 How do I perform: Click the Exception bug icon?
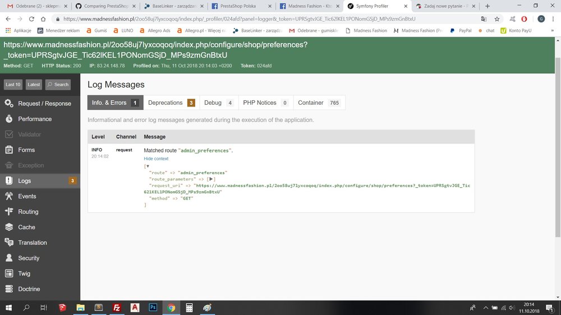[9, 165]
